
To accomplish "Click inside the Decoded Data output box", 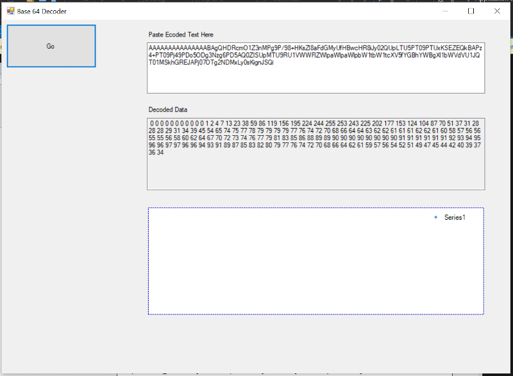I will 315,173.
